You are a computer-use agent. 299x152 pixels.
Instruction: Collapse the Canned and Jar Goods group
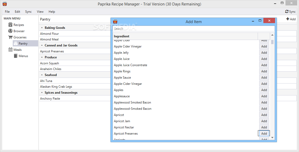(42, 45)
